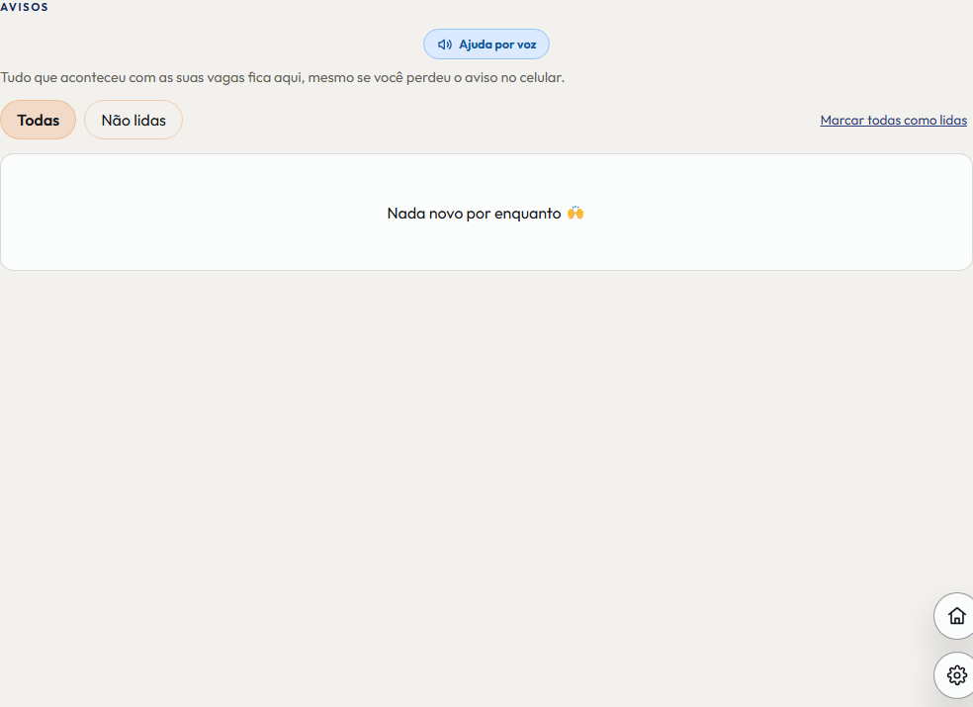Switch to the Não lidas tab
The height and width of the screenshot is (707, 973).
(x=133, y=120)
